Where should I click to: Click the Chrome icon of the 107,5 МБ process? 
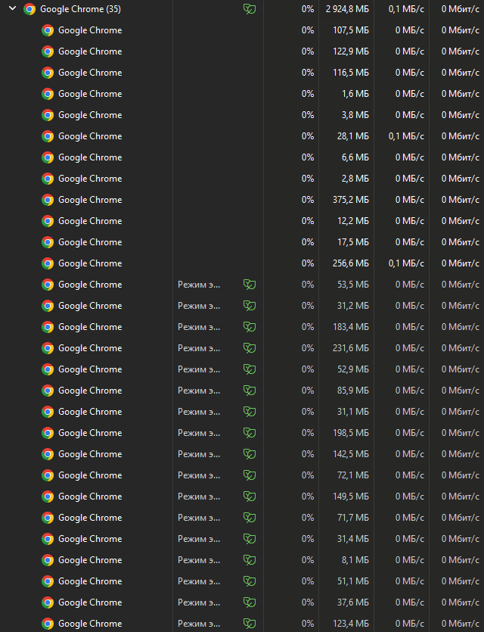click(48, 30)
